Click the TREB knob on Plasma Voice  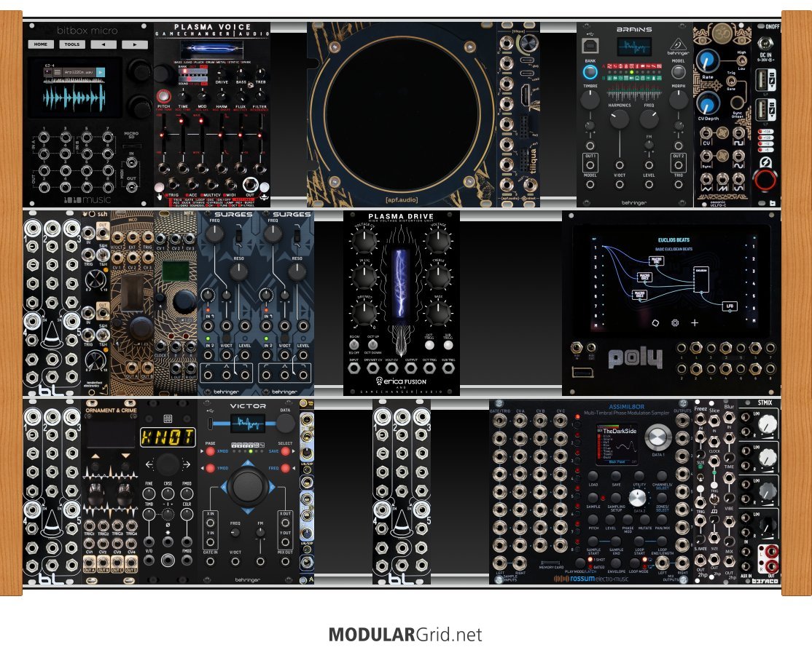[x=260, y=73]
